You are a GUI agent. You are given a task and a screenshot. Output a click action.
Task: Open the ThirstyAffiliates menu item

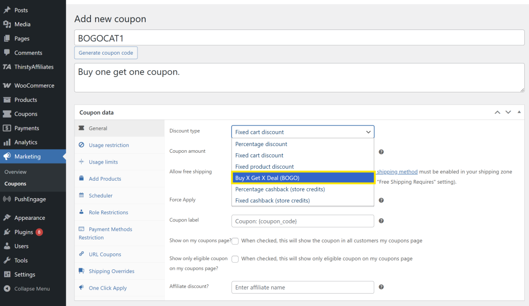click(x=33, y=67)
